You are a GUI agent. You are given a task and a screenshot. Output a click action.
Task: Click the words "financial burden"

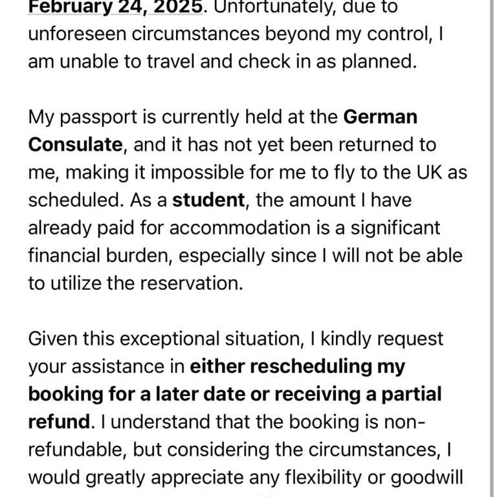point(99,256)
